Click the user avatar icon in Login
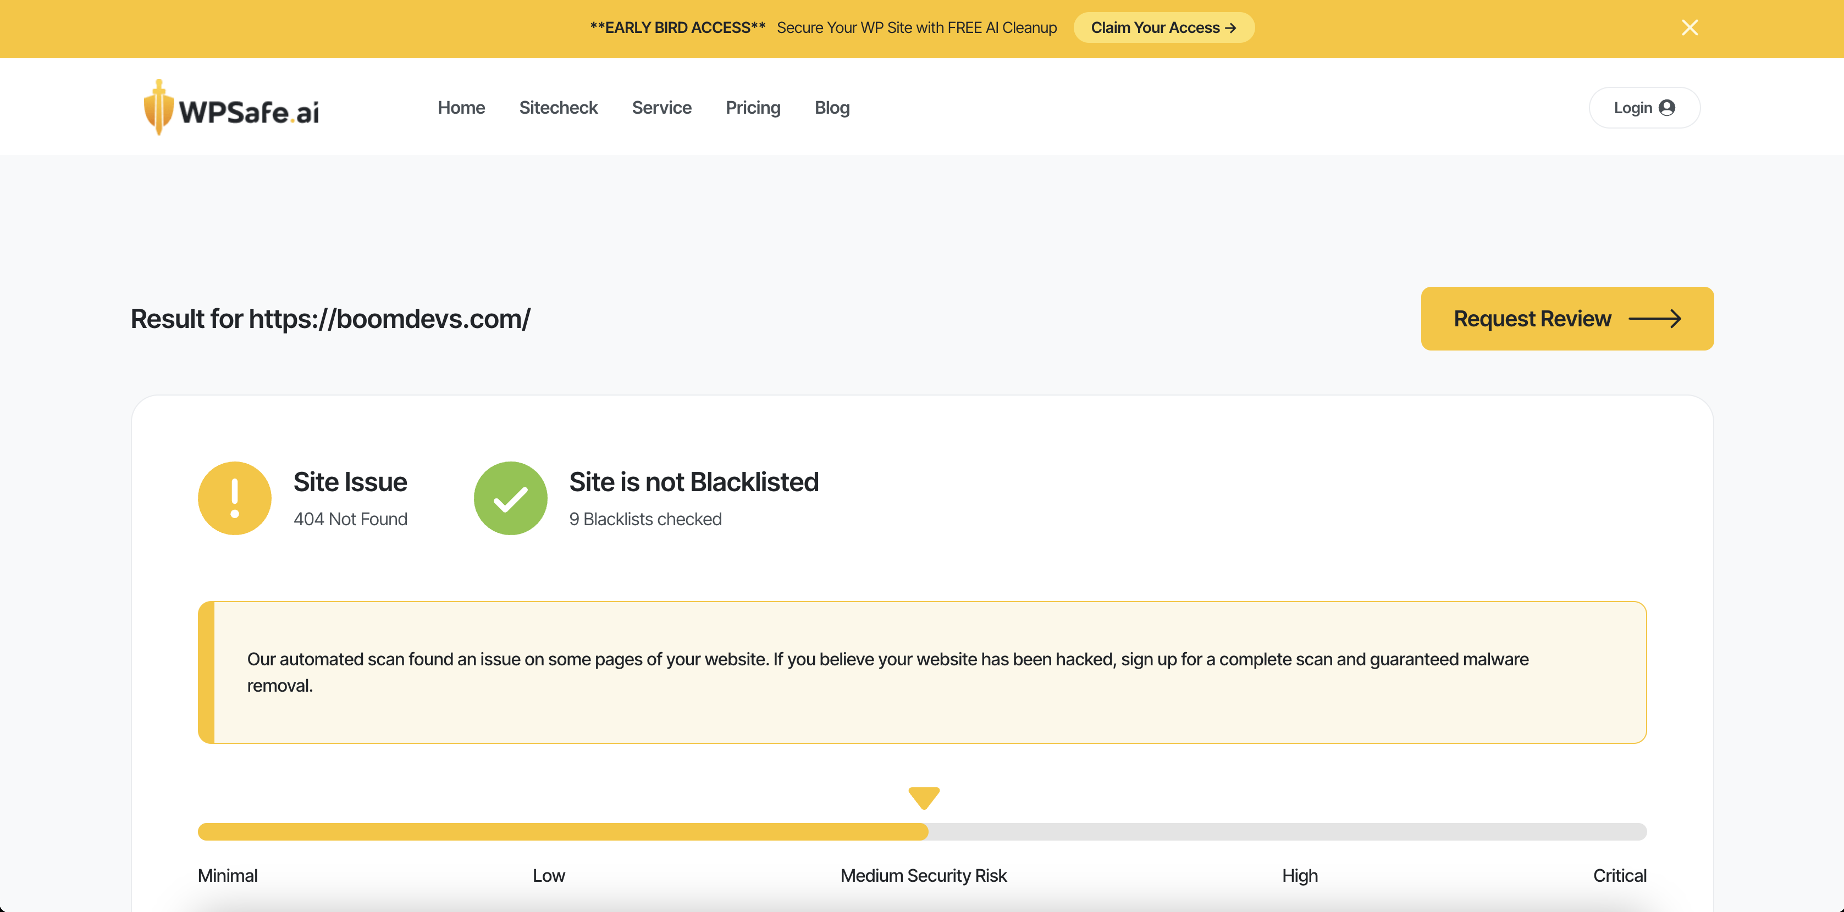This screenshot has width=1844, height=912. [x=1666, y=107]
